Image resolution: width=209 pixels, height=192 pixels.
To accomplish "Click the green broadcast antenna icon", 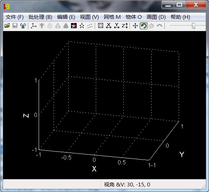I will (x=23, y=26).
